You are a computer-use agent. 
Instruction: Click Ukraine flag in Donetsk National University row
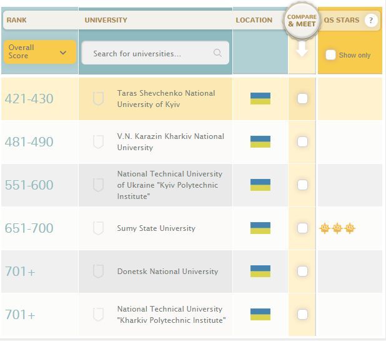point(260,271)
